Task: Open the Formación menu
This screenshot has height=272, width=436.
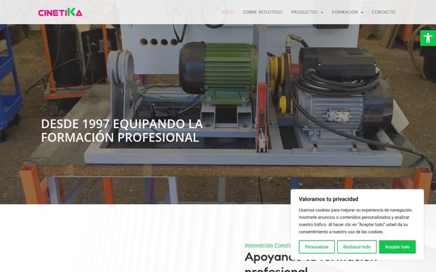Action: 345,12
